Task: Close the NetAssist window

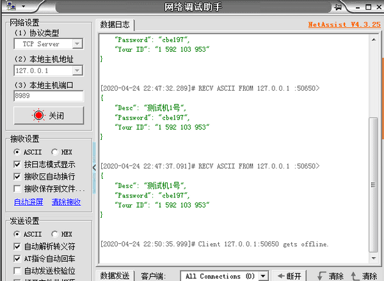Action: point(379,7)
